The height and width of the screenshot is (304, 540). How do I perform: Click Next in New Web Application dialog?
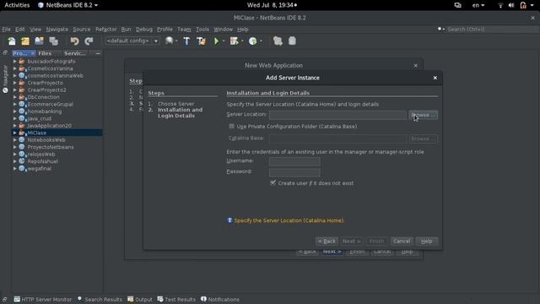pos(332,252)
